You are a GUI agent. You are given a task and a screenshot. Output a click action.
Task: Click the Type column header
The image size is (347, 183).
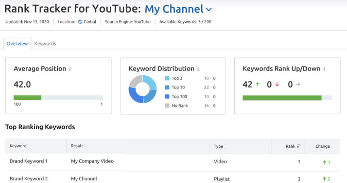pyautogui.click(x=218, y=146)
